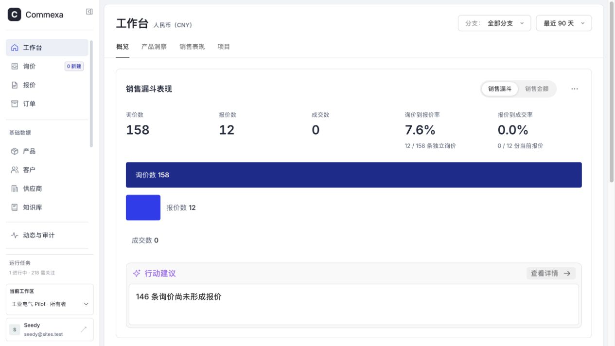The width and height of the screenshot is (615, 346).
Task: Click the blue 报价数 12 funnel bar
Action: tap(143, 208)
